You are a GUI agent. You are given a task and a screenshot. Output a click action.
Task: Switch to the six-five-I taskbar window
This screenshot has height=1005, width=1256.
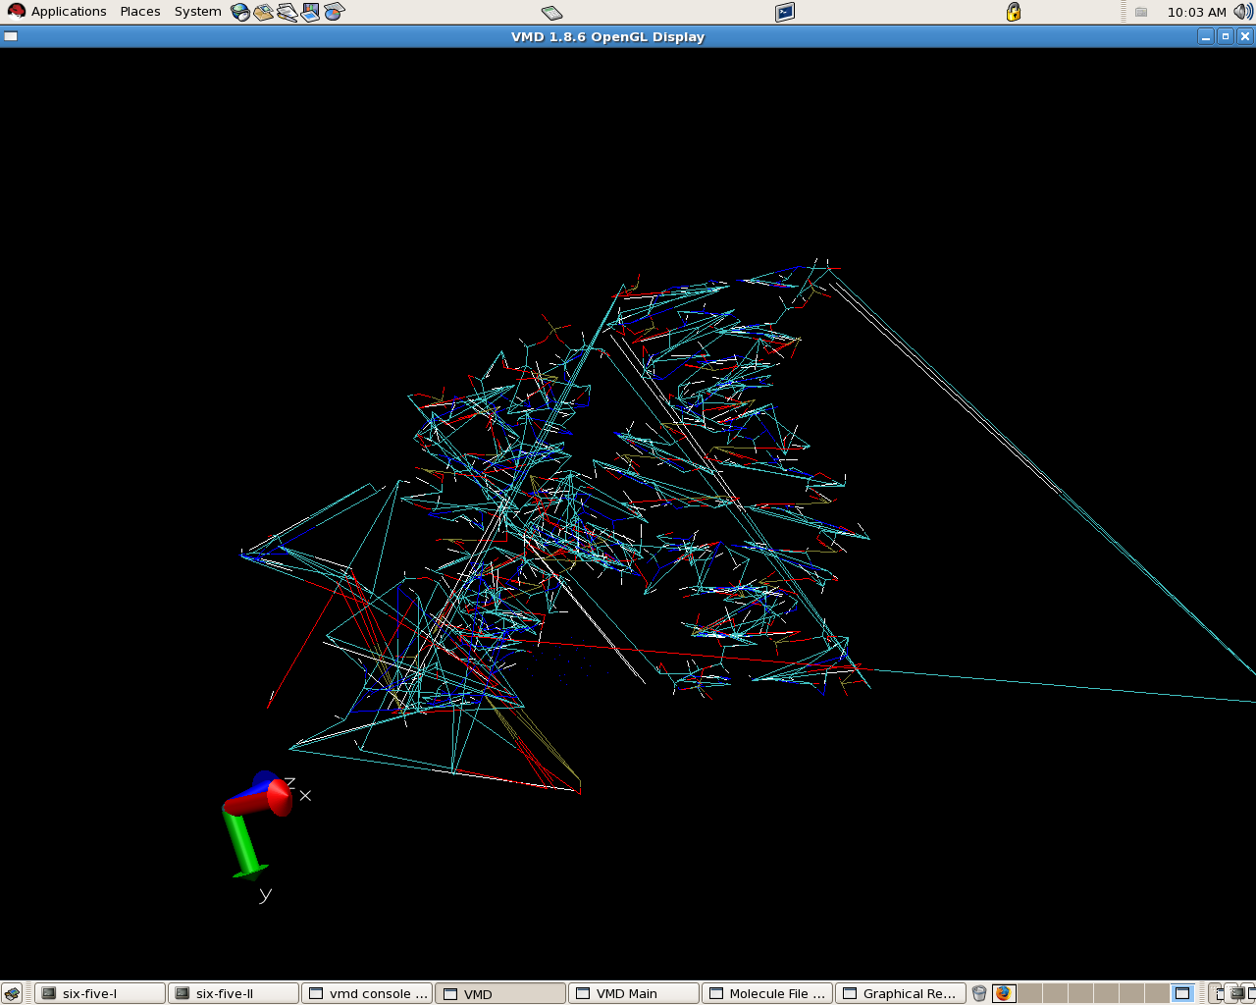100,993
